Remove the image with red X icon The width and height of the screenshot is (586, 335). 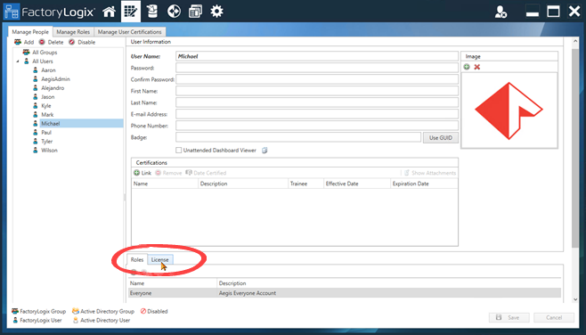pos(476,67)
